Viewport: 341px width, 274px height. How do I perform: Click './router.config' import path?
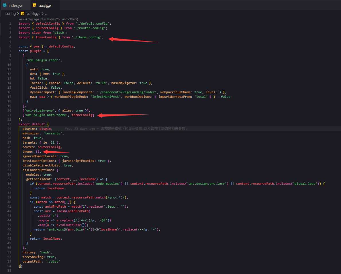(90, 28)
